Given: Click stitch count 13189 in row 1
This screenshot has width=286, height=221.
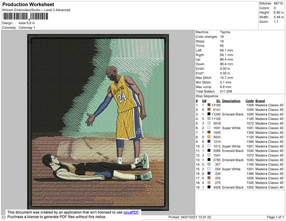Looking at the screenshot, I should click(216, 105).
